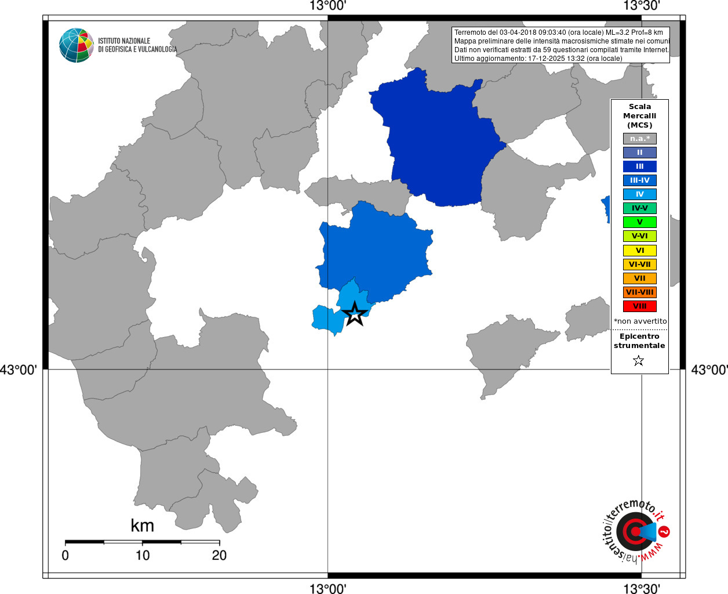Select the IV-V intensity legend swatch
Viewport: 728px width, 594px height.
(x=640, y=208)
